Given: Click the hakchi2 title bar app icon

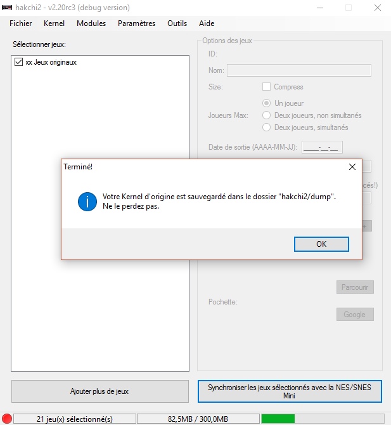Looking at the screenshot, I should (x=7, y=8).
